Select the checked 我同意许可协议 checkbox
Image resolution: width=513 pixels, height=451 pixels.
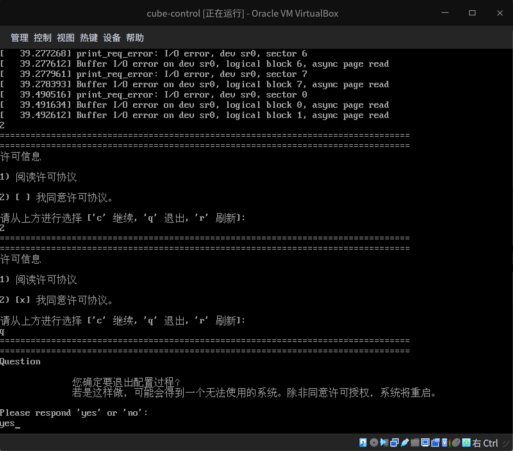22,300
